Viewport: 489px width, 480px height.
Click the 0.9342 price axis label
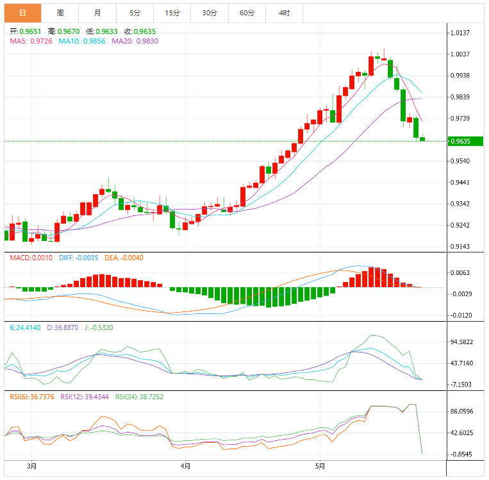tap(460, 204)
